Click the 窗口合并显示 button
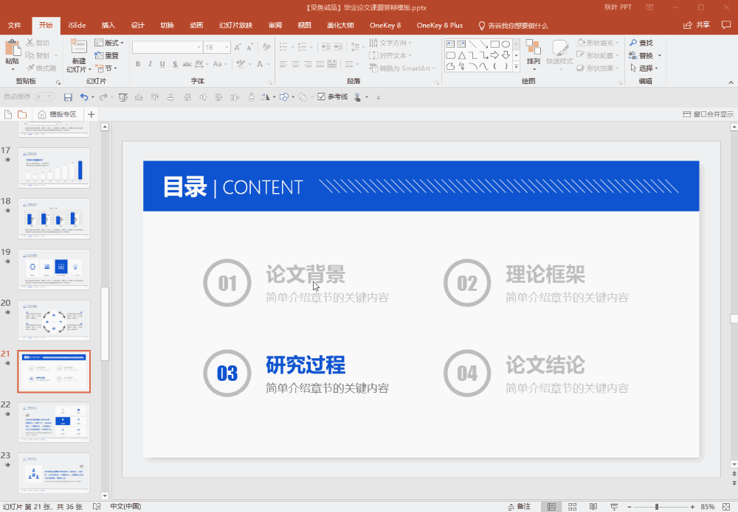738x512 pixels. [x=708, y=114]
